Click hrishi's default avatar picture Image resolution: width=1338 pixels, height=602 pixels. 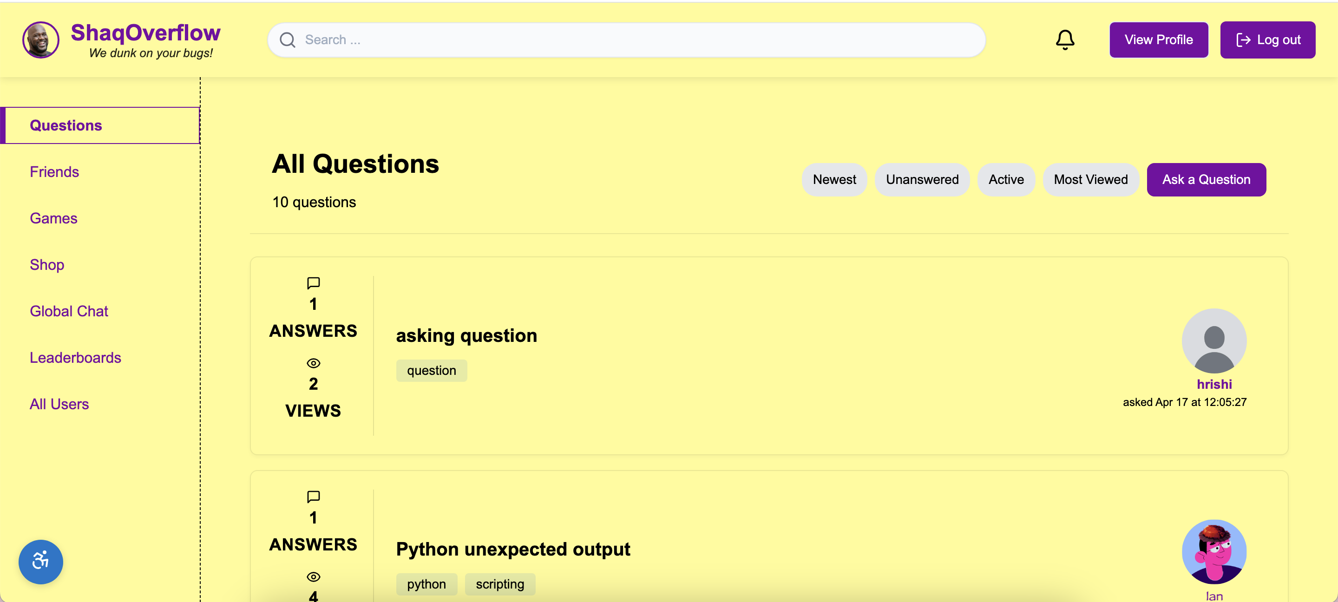pos(1214,341)
